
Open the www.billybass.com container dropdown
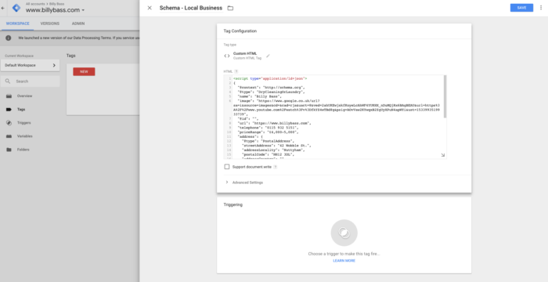(x=56, y=10)
